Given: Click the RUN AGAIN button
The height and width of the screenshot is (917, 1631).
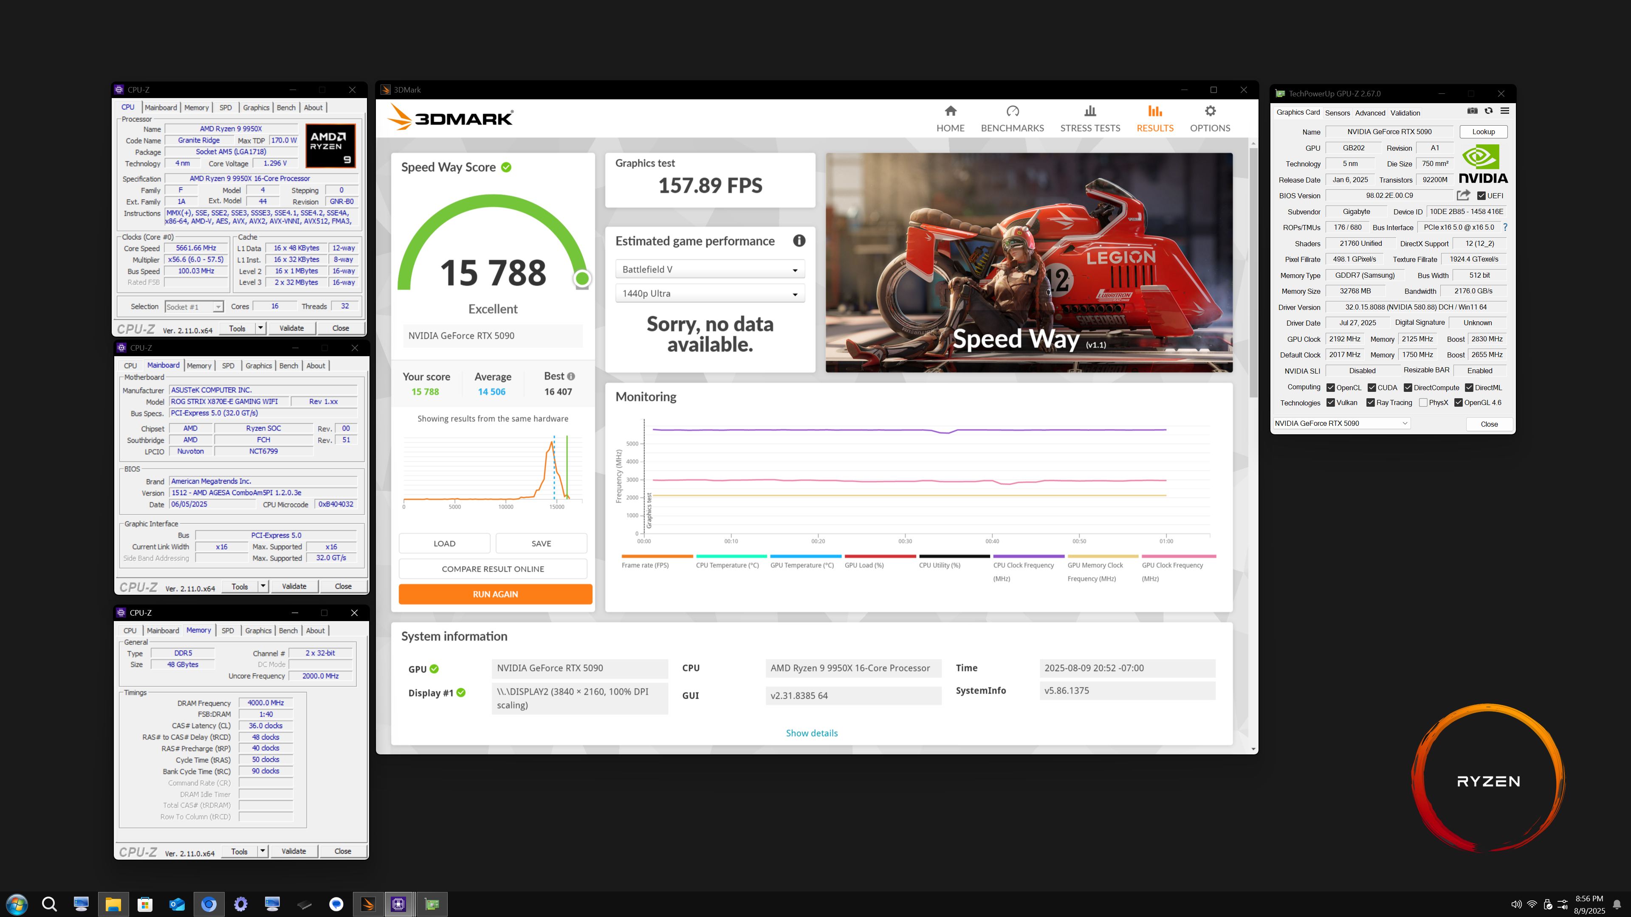Looking at the screenshot, I should click(495, 594).
